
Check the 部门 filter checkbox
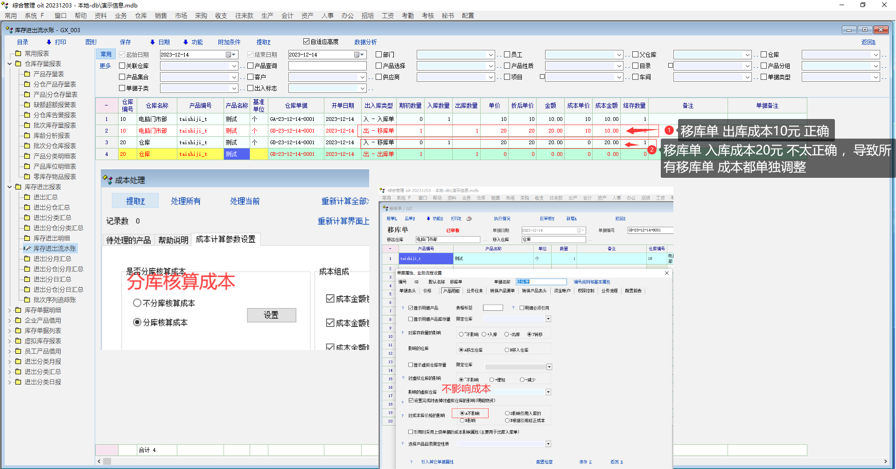click(379, 55)
